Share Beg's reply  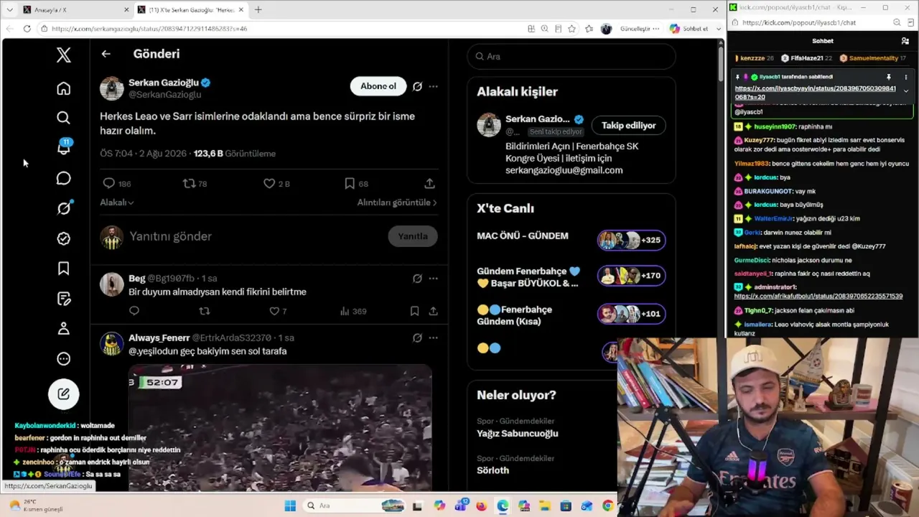(433, 311)
